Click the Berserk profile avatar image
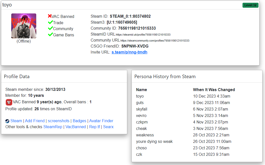Image resolution: width=265 pixels, height=165 pixels. pos(24,26)
